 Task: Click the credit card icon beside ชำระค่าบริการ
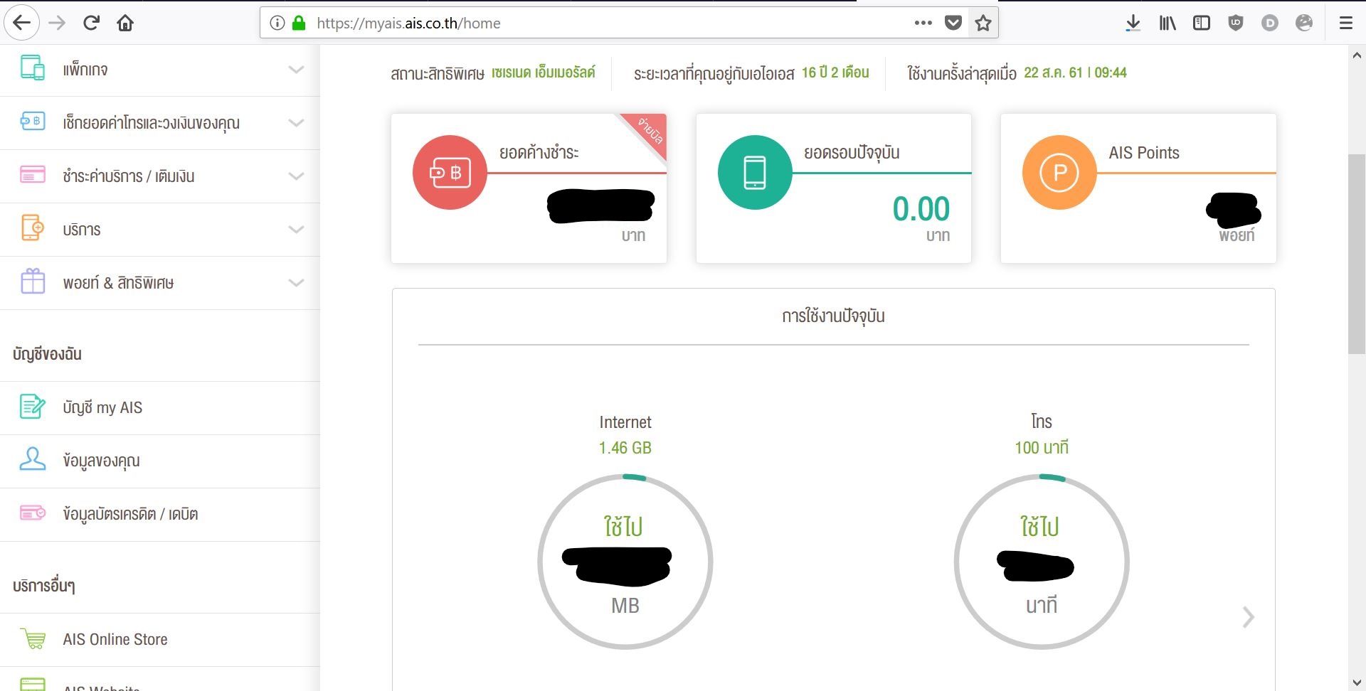point(33,175)
